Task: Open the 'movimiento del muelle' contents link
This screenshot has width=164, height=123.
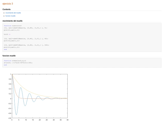Action: coord(13,13)
